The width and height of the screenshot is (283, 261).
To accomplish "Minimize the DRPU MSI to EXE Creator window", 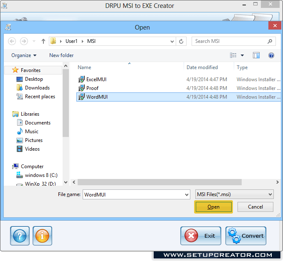I will click(x=244, y=4).
